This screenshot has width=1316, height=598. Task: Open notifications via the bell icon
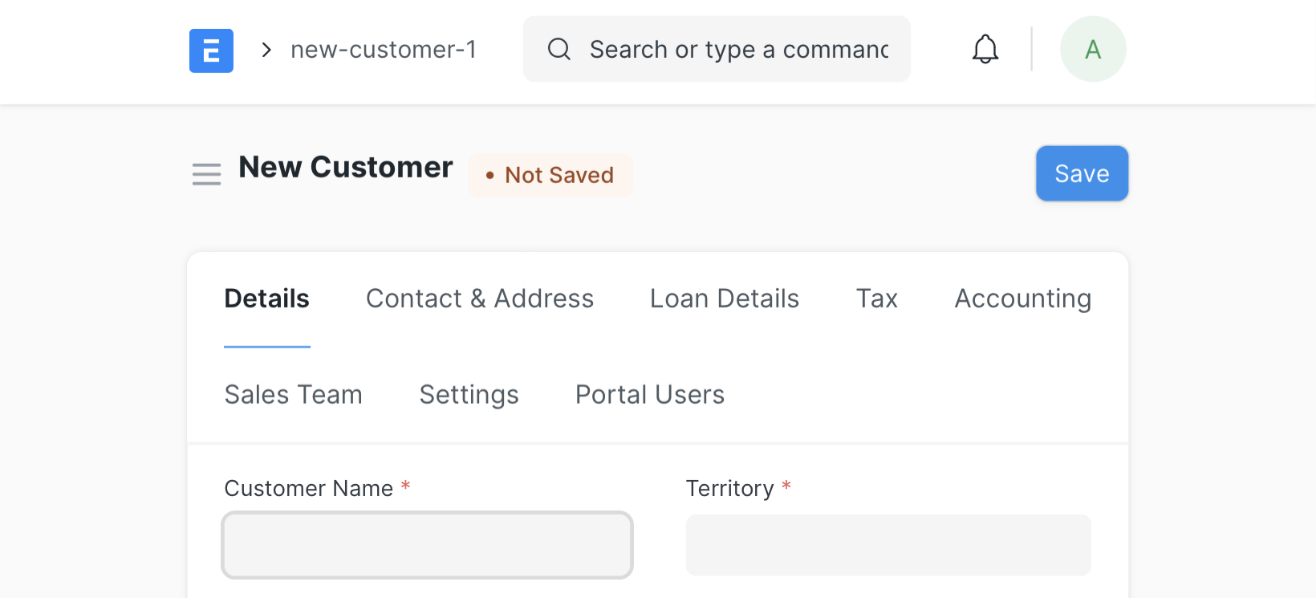pyautogui.click(x=985, y=49)
